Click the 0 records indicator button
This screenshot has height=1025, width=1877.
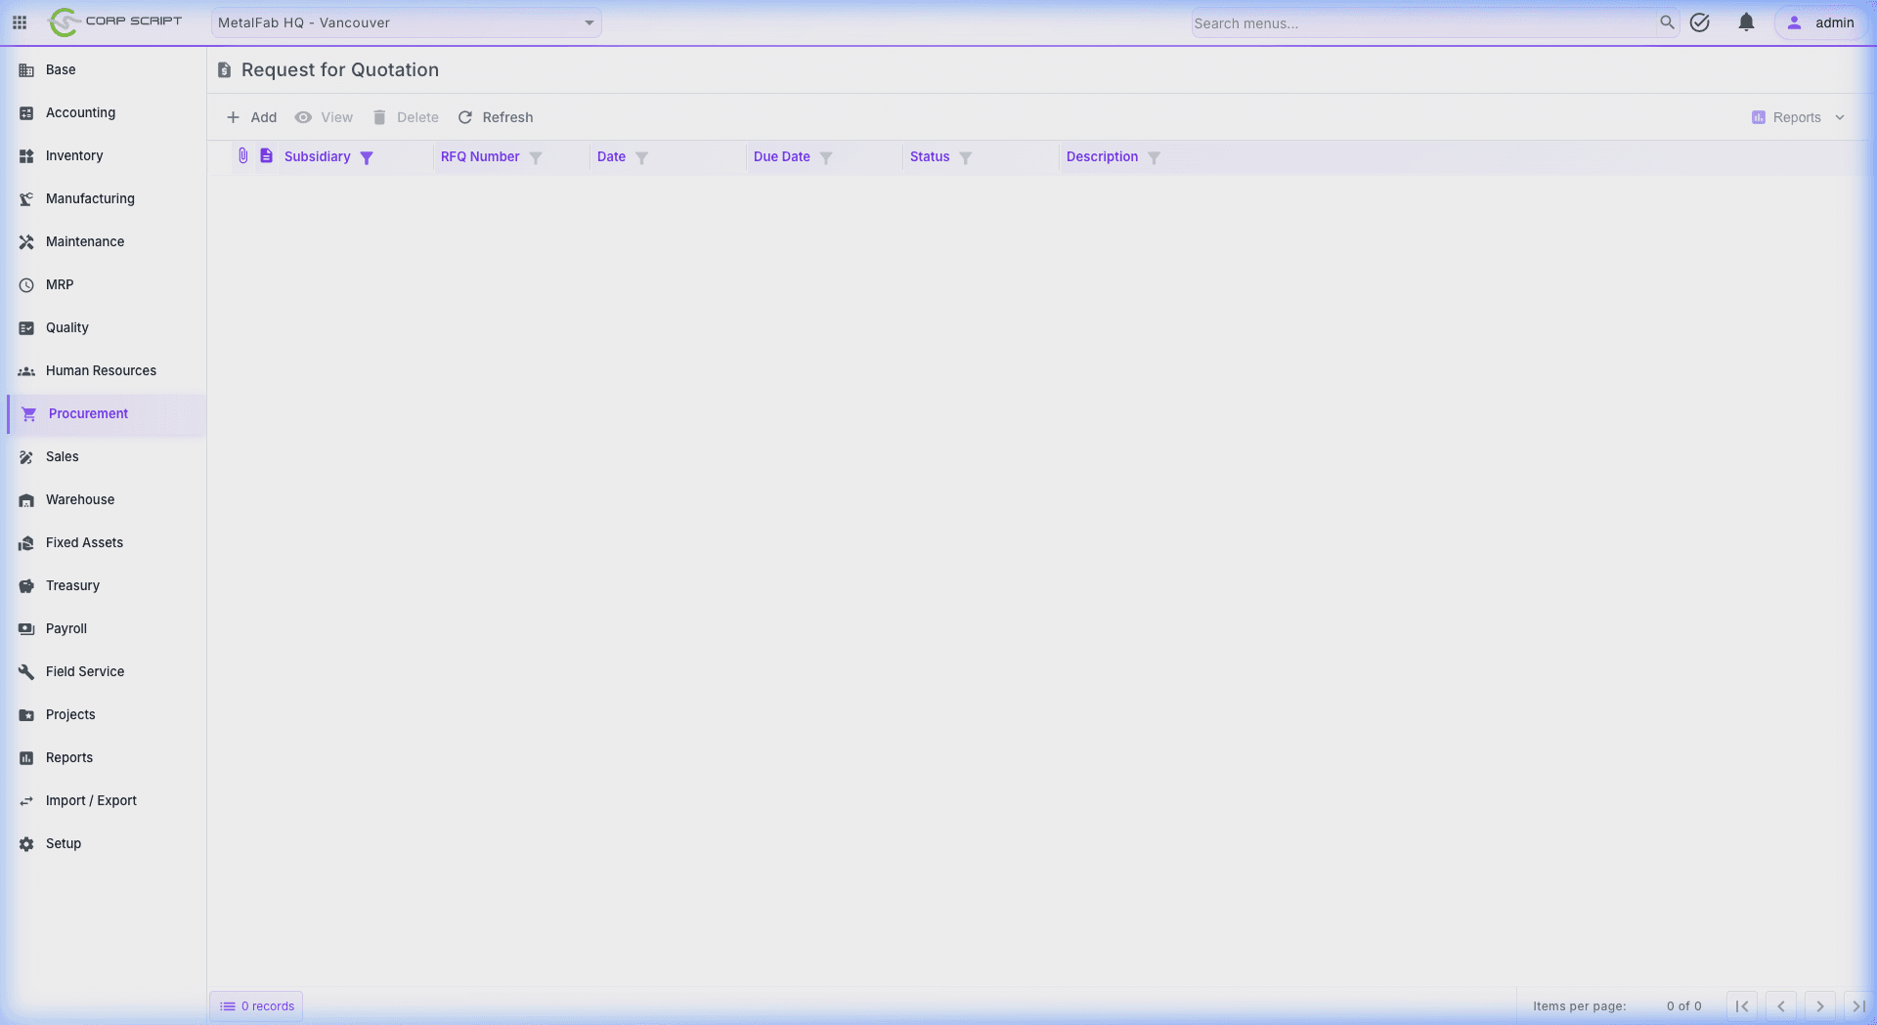[256, 1005]
